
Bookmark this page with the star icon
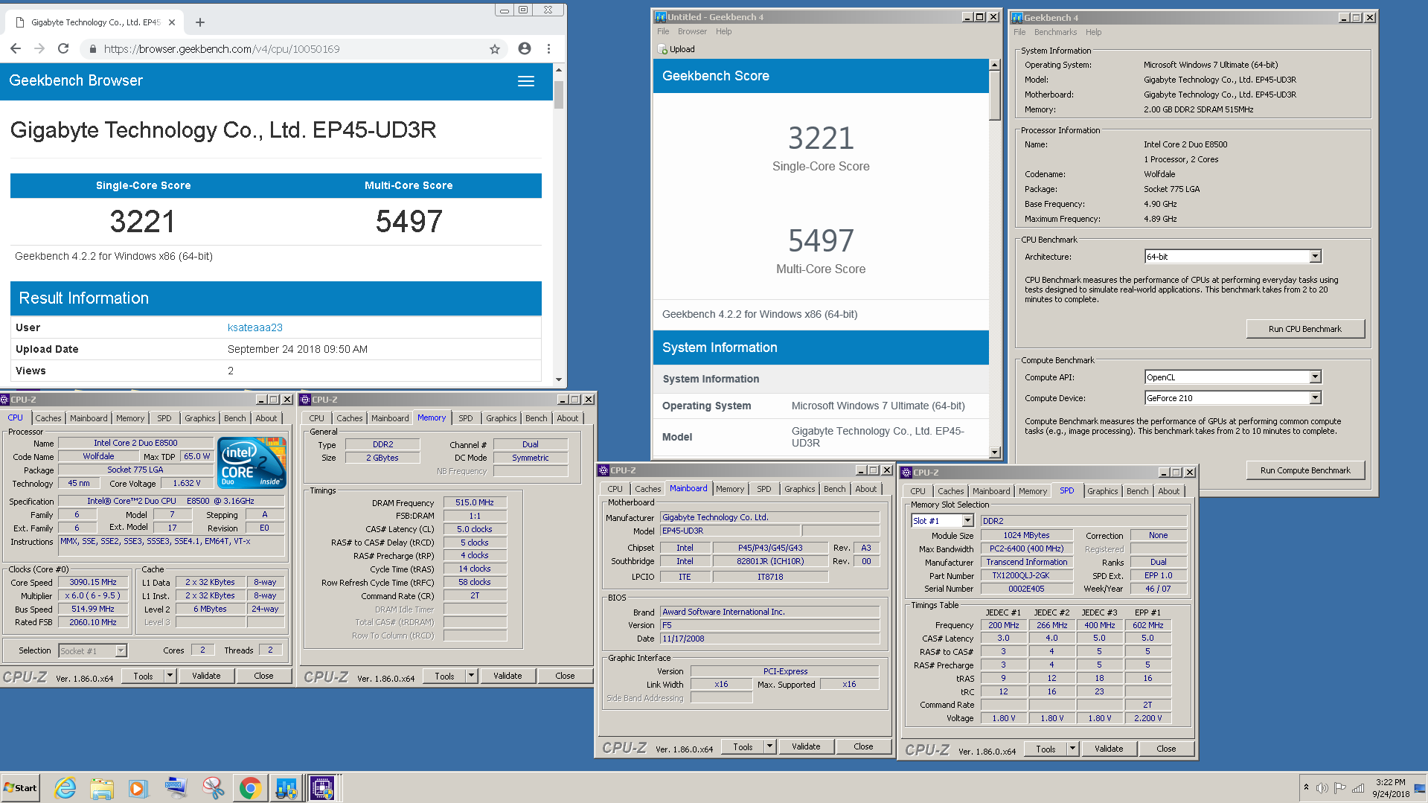tap(495, 49)
